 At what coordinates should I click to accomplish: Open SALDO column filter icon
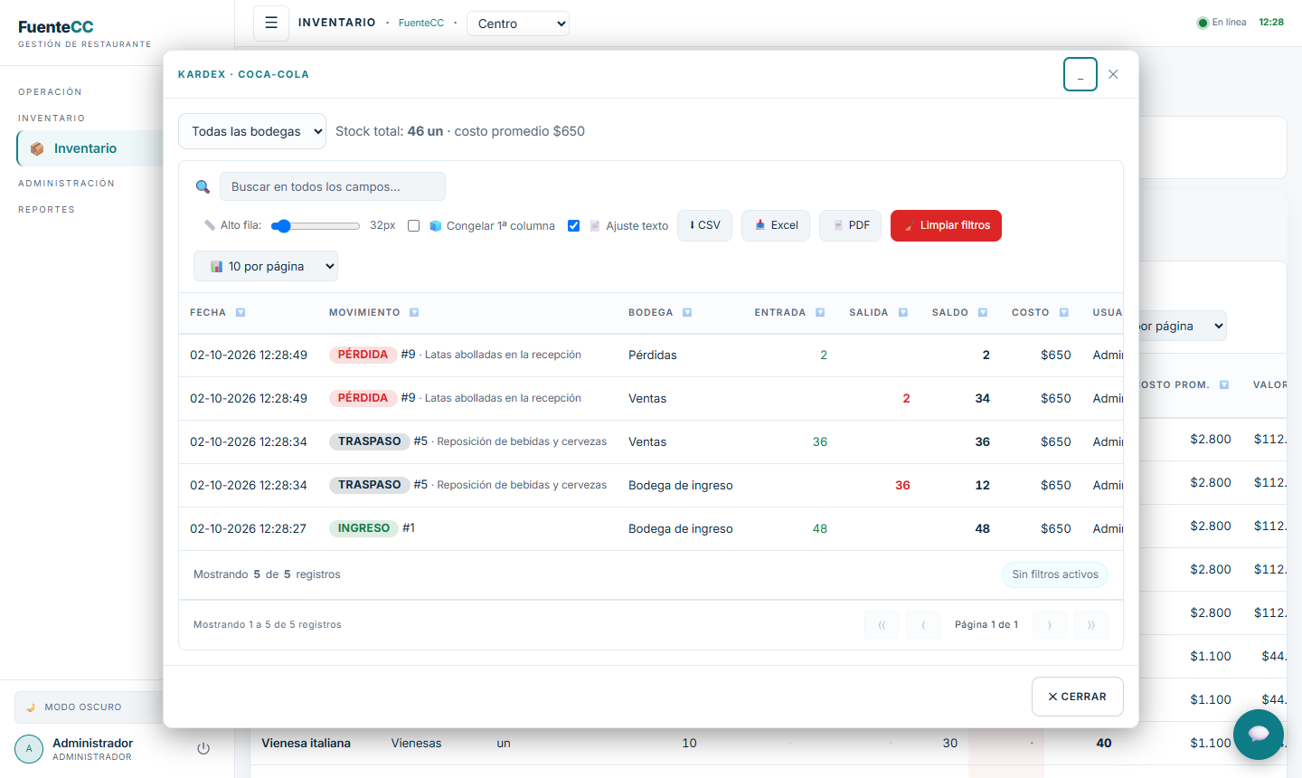pos(983,313)
